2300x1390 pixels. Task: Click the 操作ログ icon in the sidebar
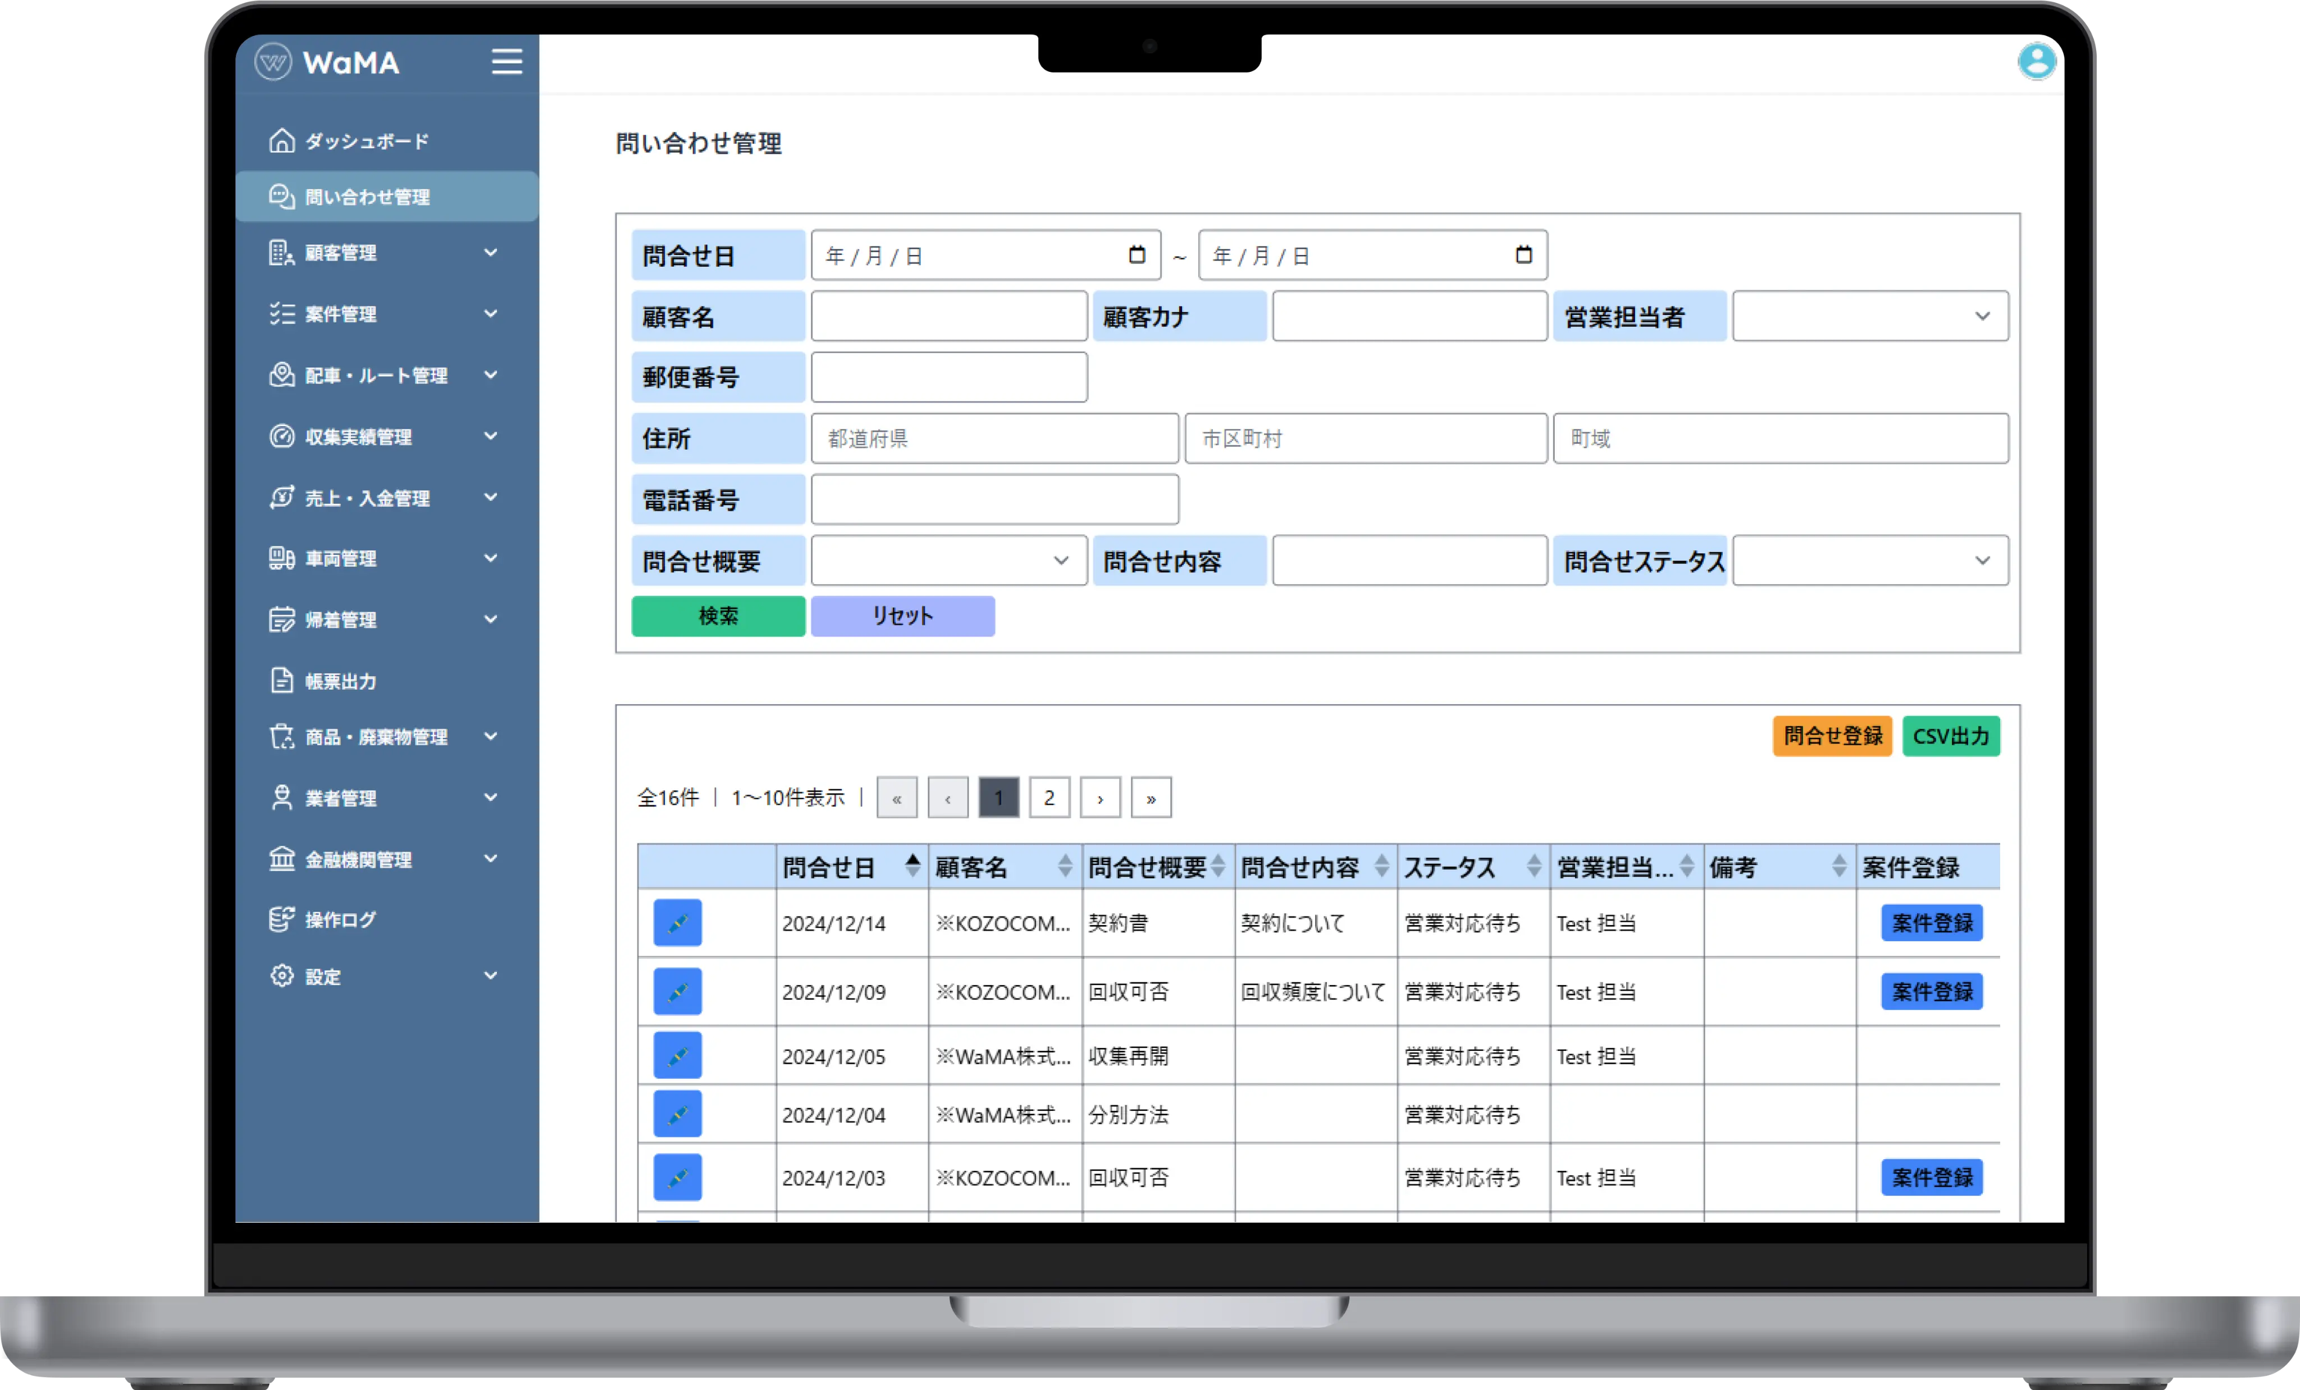(x=281, y=919)
